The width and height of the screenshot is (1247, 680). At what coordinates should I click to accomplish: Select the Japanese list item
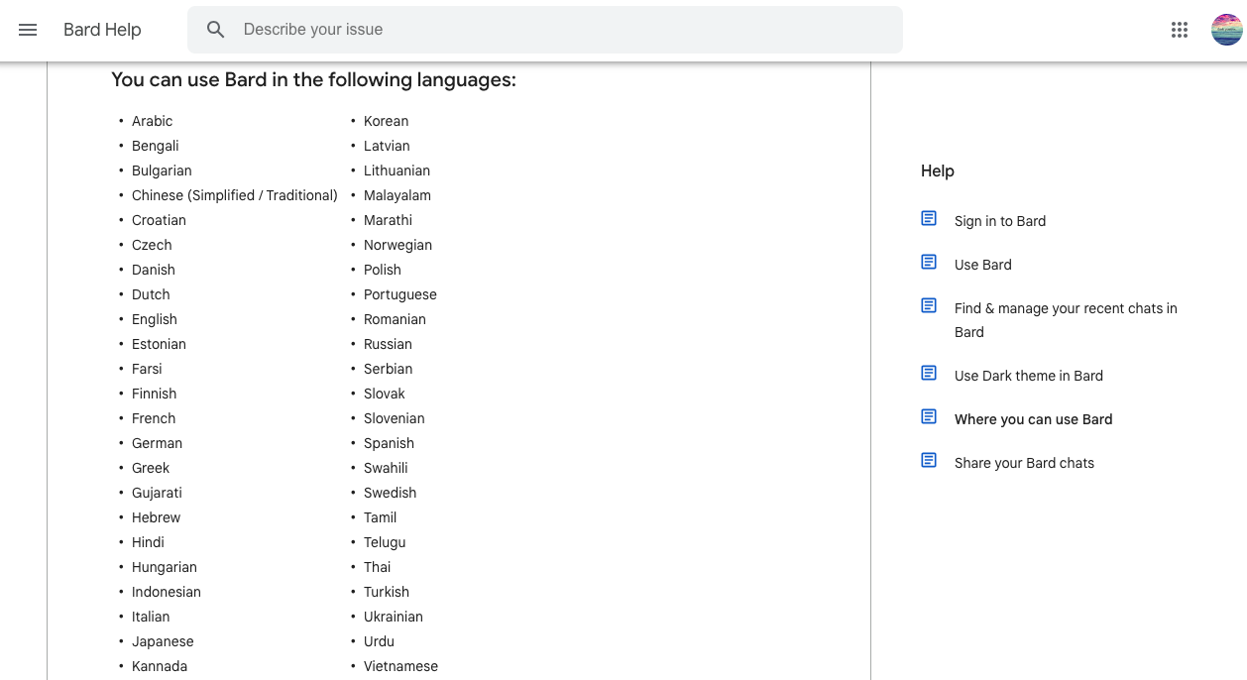pos(163,641)
